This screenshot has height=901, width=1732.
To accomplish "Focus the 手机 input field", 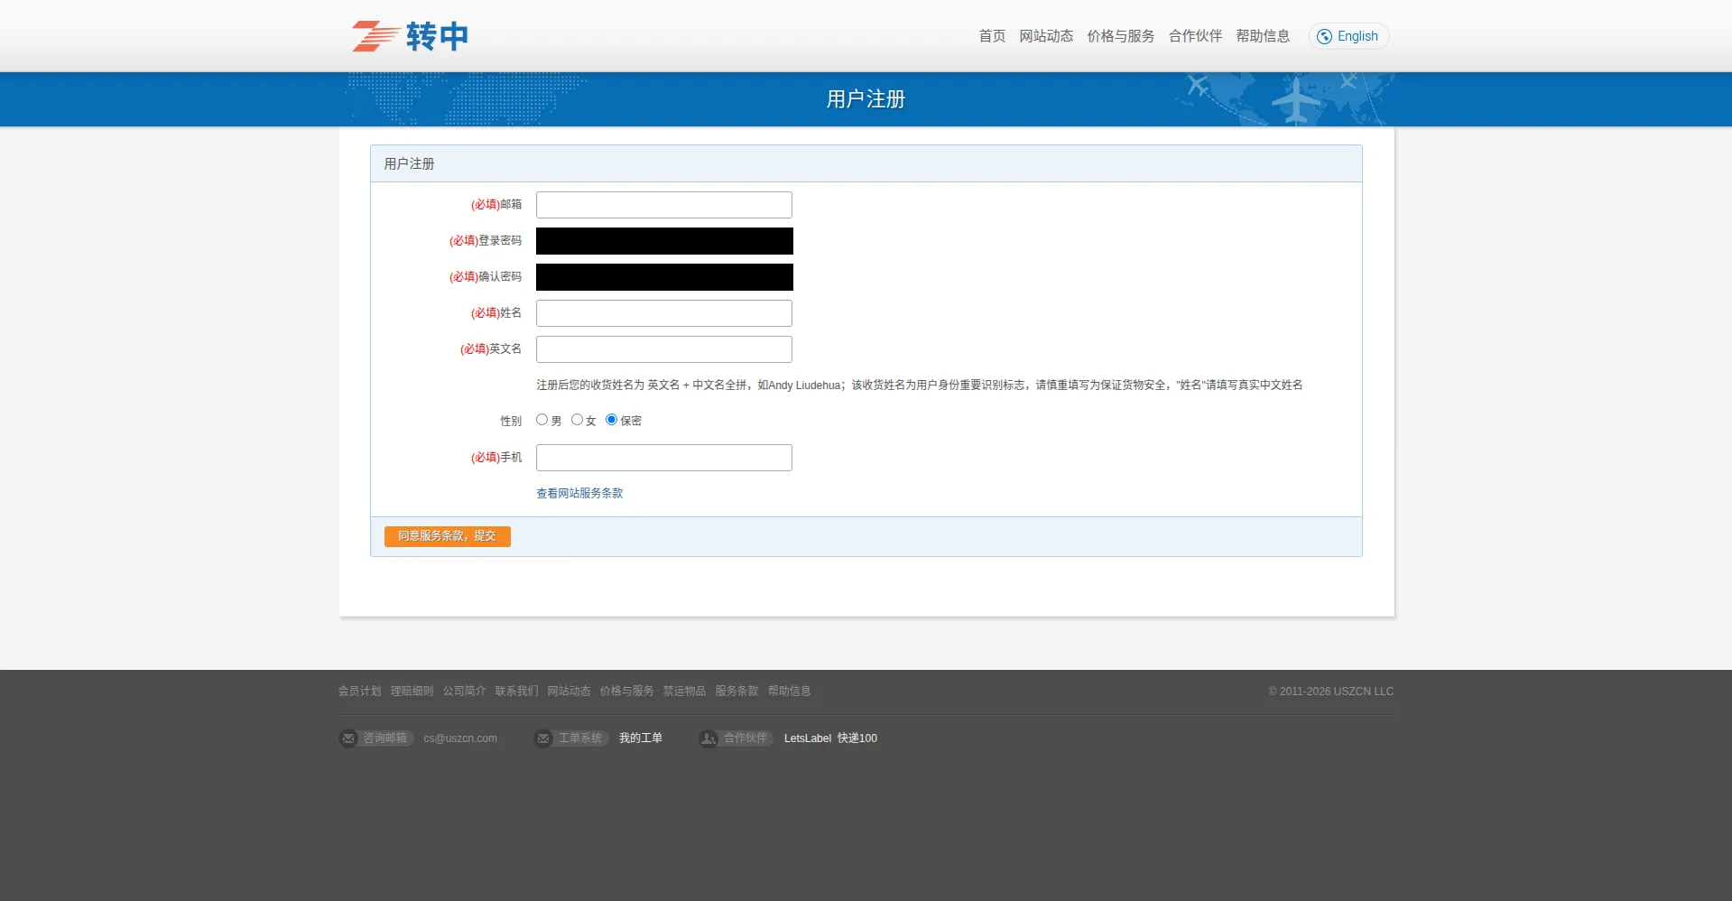I will 664,458.
